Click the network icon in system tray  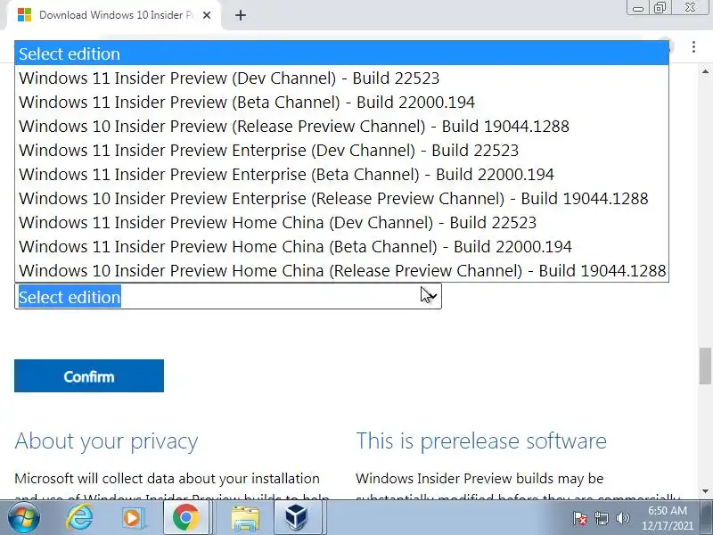(601, 518)
